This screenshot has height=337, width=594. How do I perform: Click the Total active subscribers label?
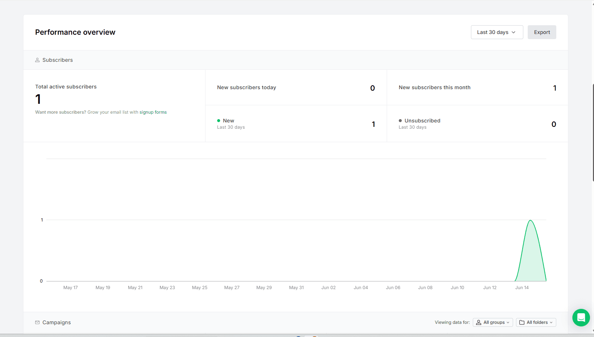[x=66, y=87]
